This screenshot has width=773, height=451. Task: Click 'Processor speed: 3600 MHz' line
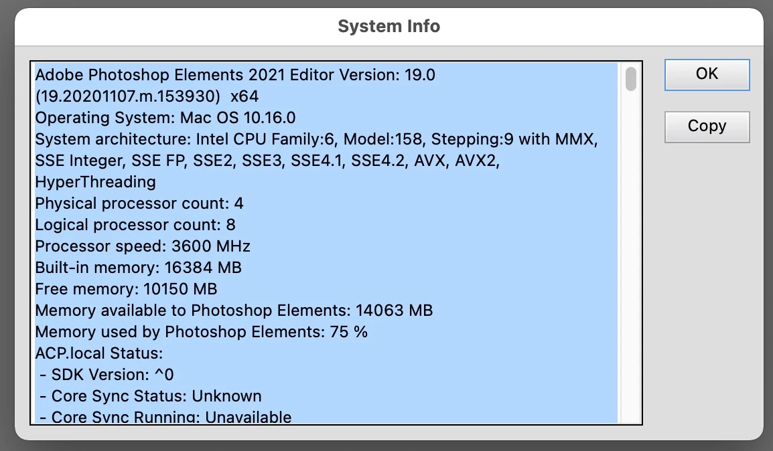tap(143, 246)
